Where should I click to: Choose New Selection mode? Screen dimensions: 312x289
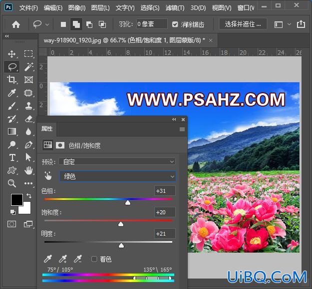coord(63,24)
